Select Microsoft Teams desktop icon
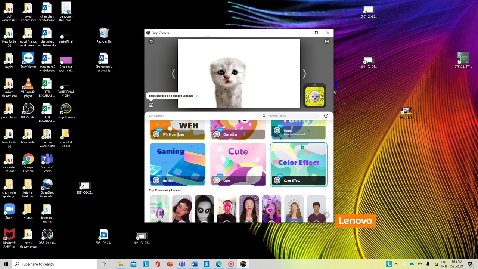Viewport: 478px width, 269px height. pos(47,163)
